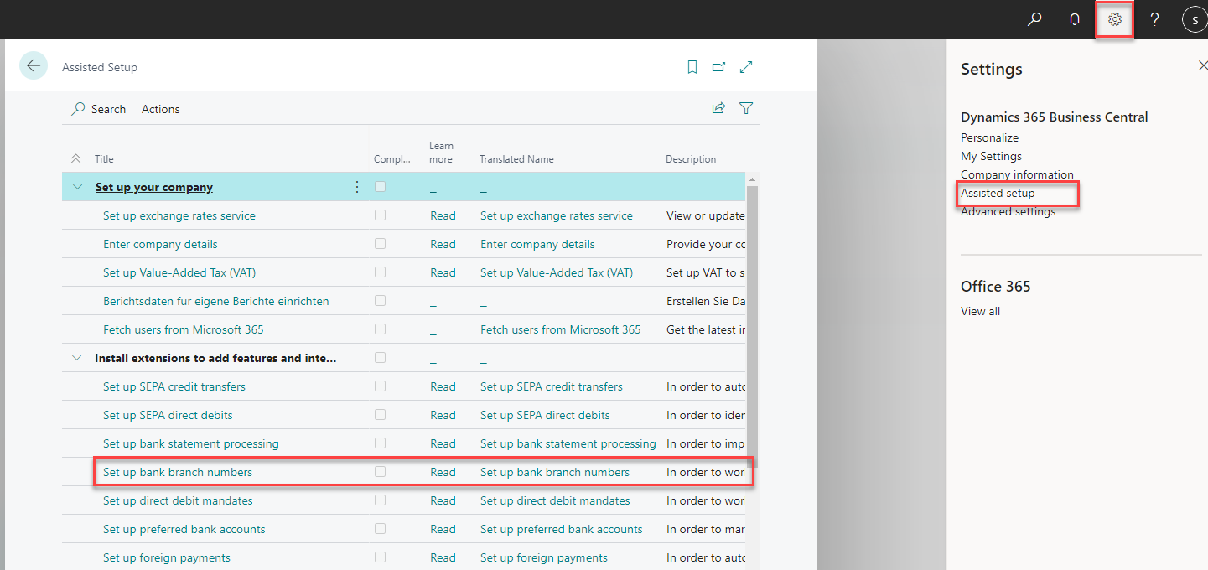
Task: Select Personalize in Settings panel
Action: pyautogui.click(x=989, y=137)
